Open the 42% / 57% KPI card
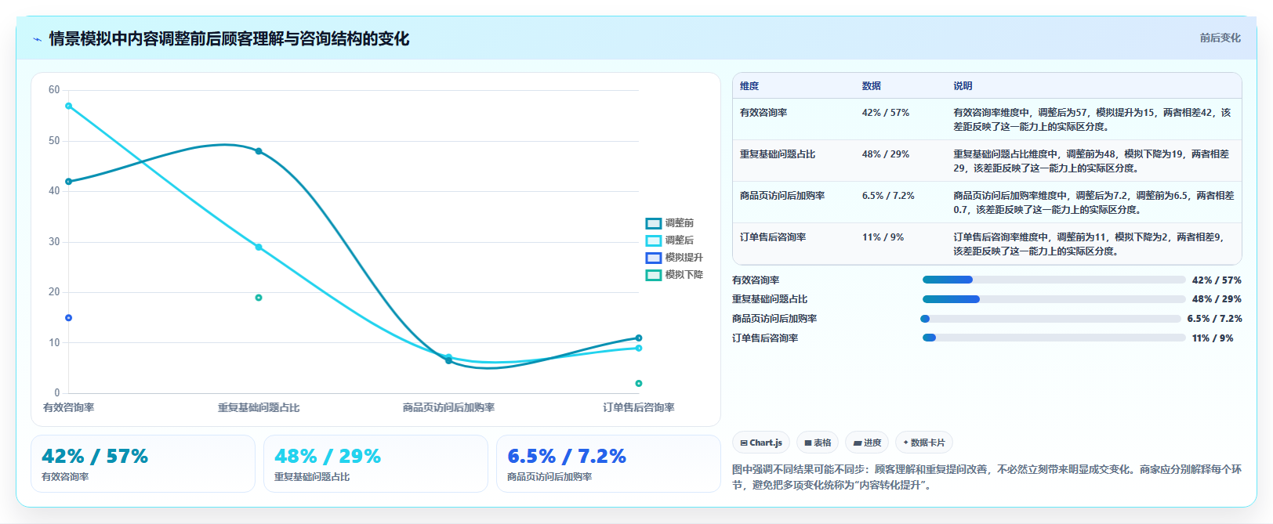This screenshot has height=524, width=1273. [143, 464]
